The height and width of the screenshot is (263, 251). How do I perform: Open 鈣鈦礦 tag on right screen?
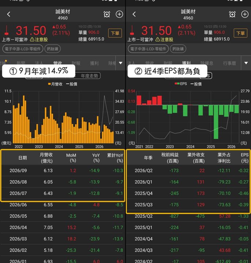pos(178,49)
